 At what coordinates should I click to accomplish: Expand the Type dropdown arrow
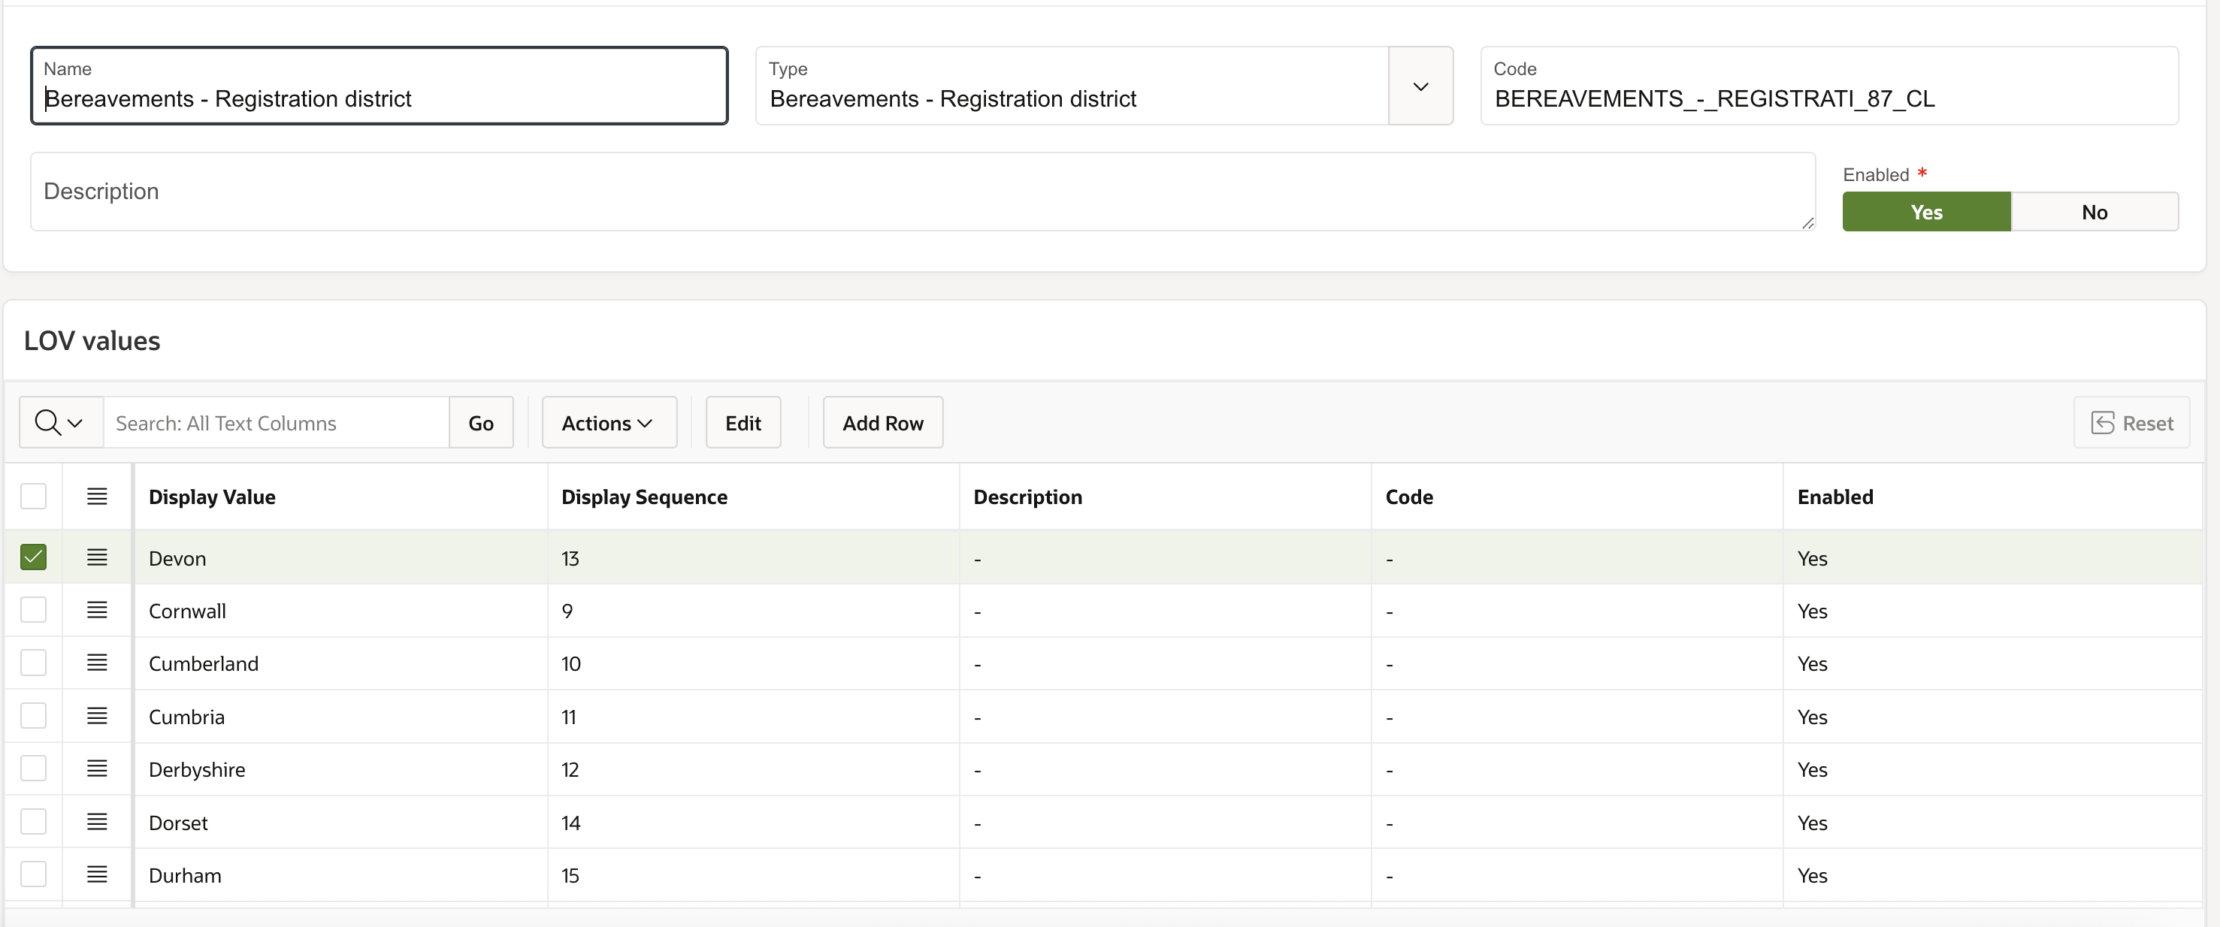point(1420,86)
